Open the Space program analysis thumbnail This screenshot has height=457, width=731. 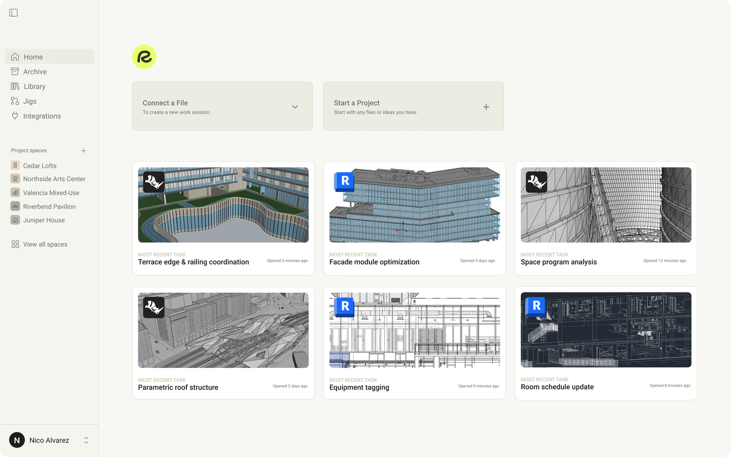coord(606,205)
